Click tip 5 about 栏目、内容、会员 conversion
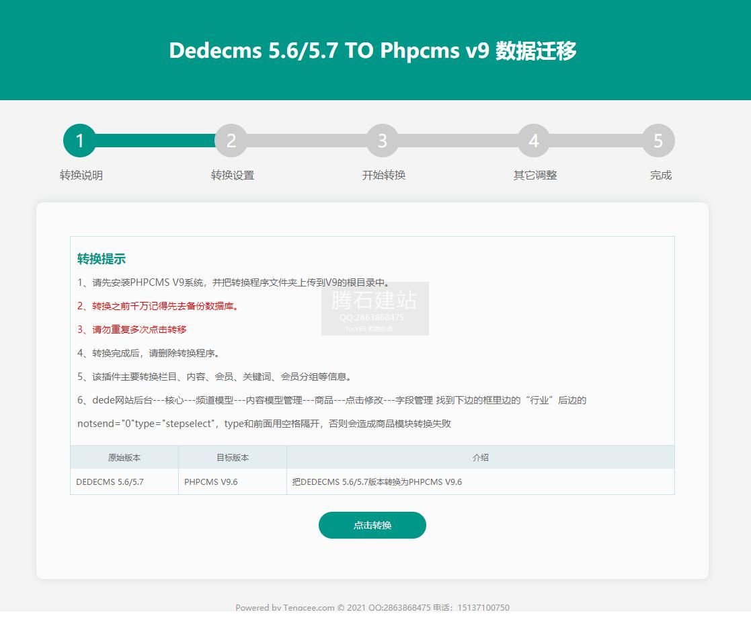This screenshot has height=618, width=751. tap(214, 377)
